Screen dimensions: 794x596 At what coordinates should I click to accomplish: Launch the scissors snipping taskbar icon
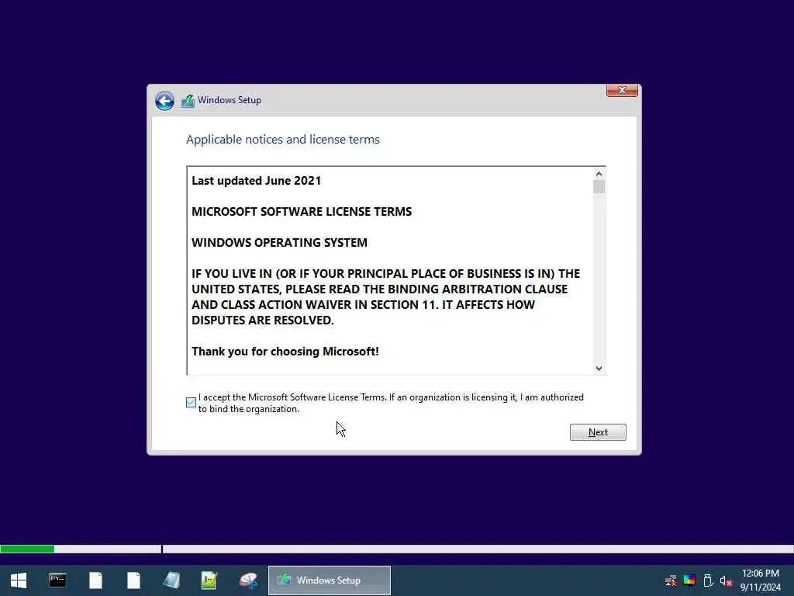tap(248, 580)
